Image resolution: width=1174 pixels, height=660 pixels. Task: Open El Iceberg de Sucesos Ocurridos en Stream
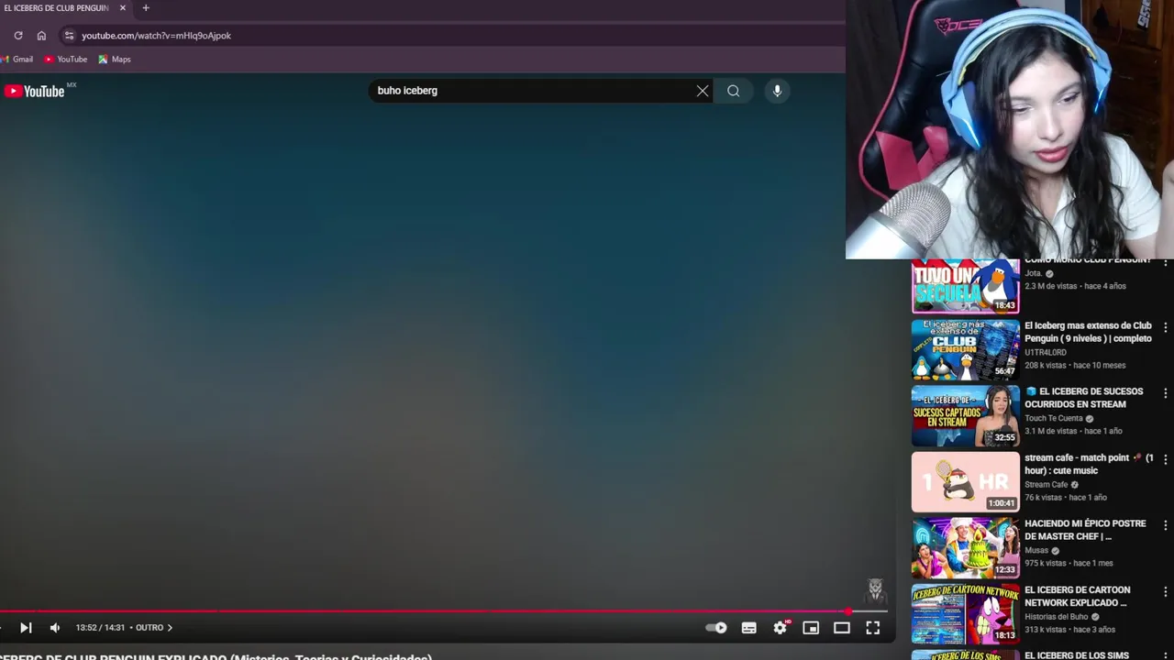click(1084, 398)
